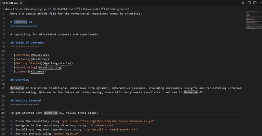262x136 pixels.
Task: Close the README.md editor tab
Action: coord(21,3)
